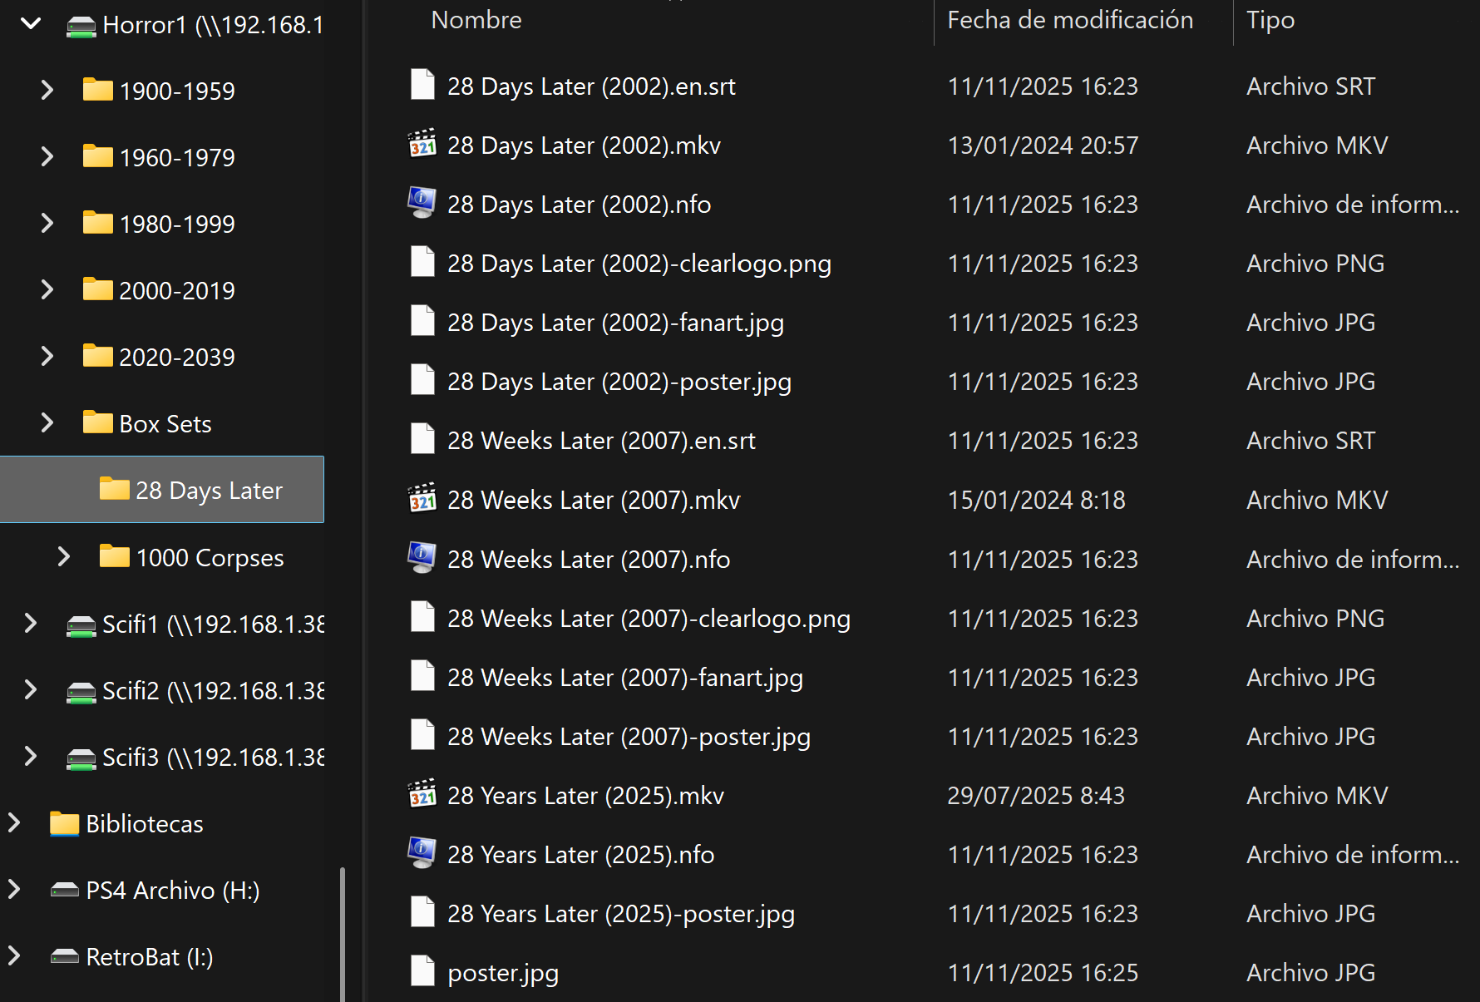This screenshot has height=1002, width=1480.
Task: Sort by Fecha de modificación column
Action: tap(1070, 20)
